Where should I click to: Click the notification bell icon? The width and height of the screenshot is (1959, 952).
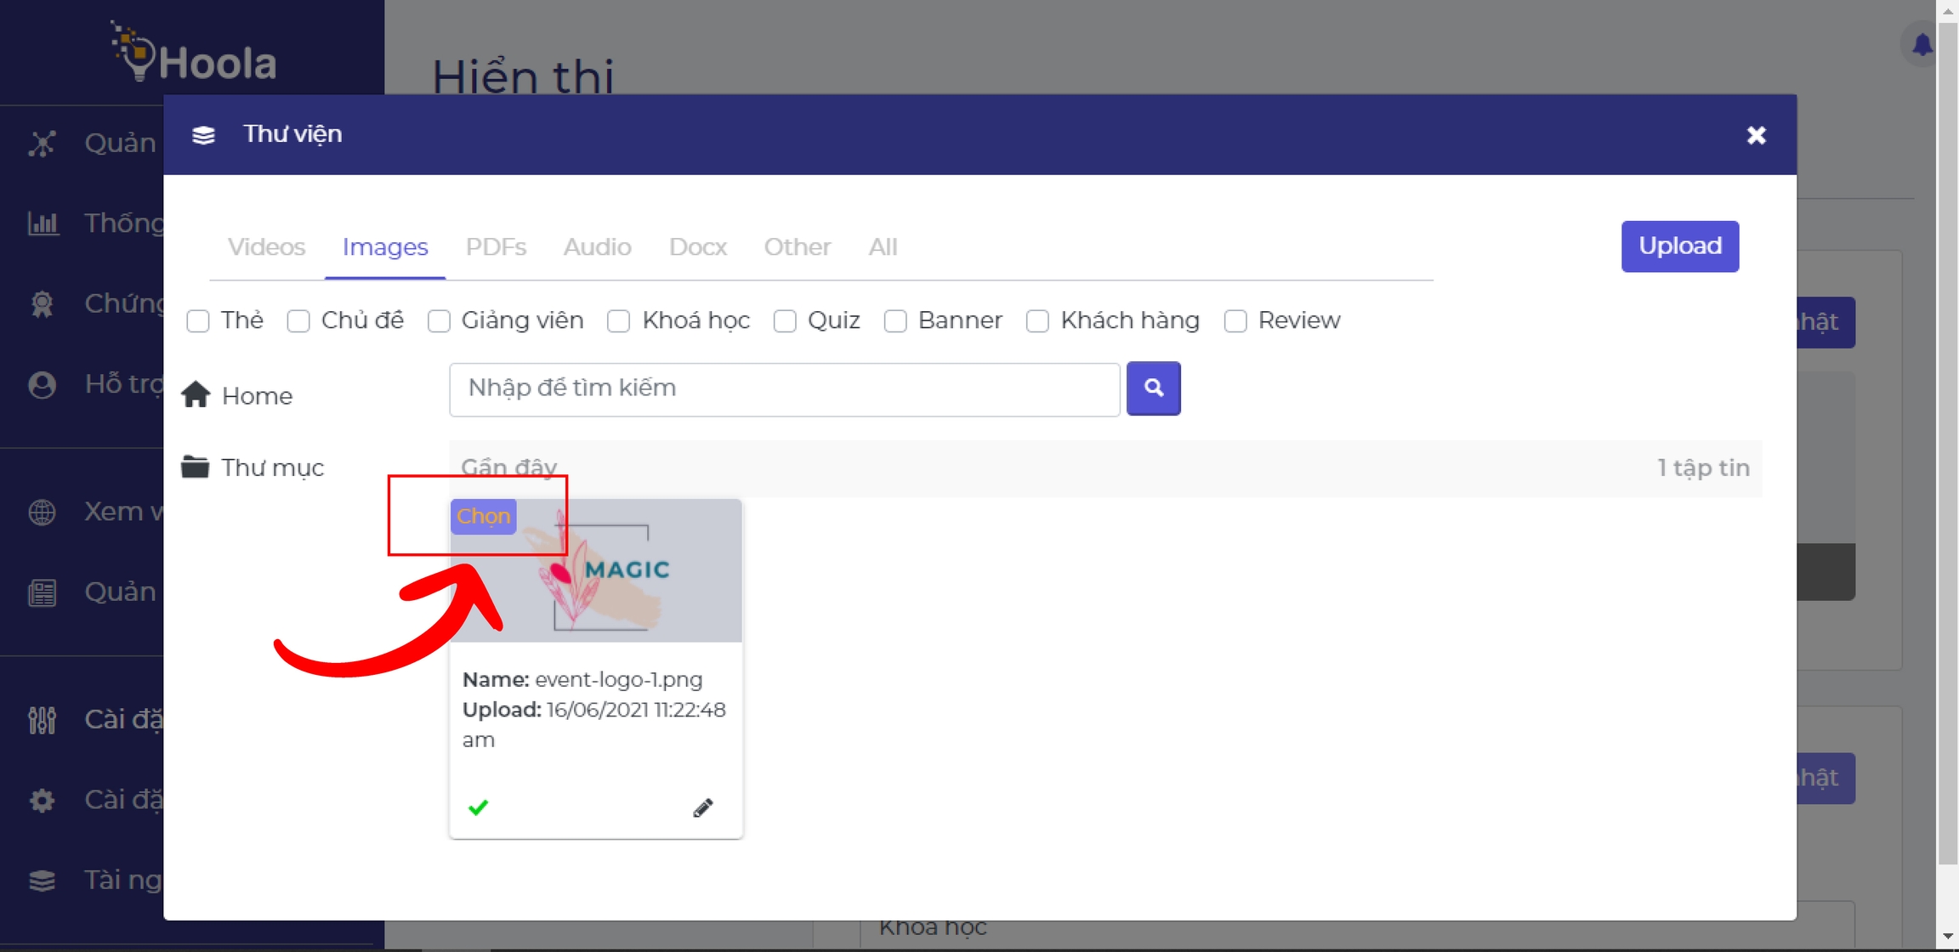(1922, 44)
